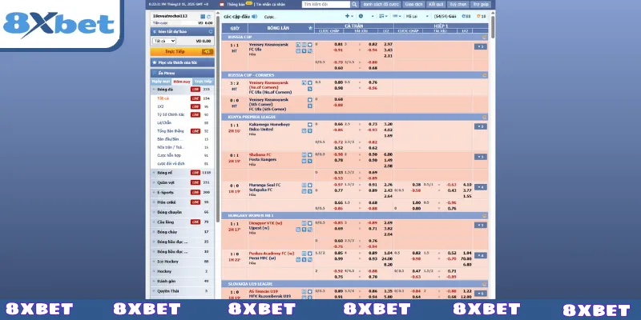Viewport: 641px width, 320px height.
Task: Collapse the Bóng đá sports category
Action: click(x=155, y=90)
